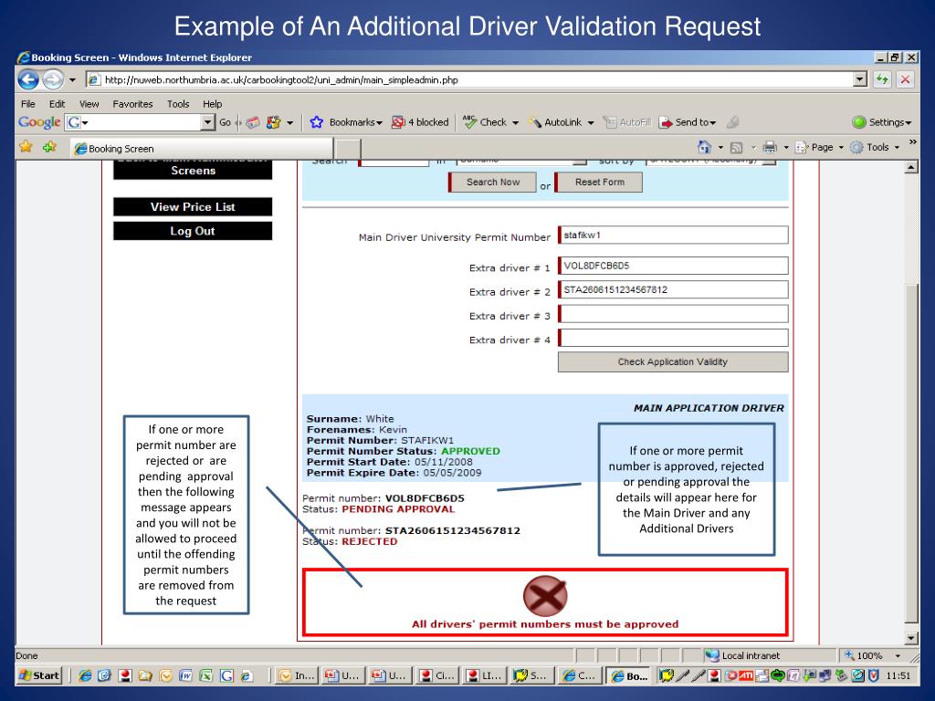Click the page scrollbar up arrow

[911, 168]
